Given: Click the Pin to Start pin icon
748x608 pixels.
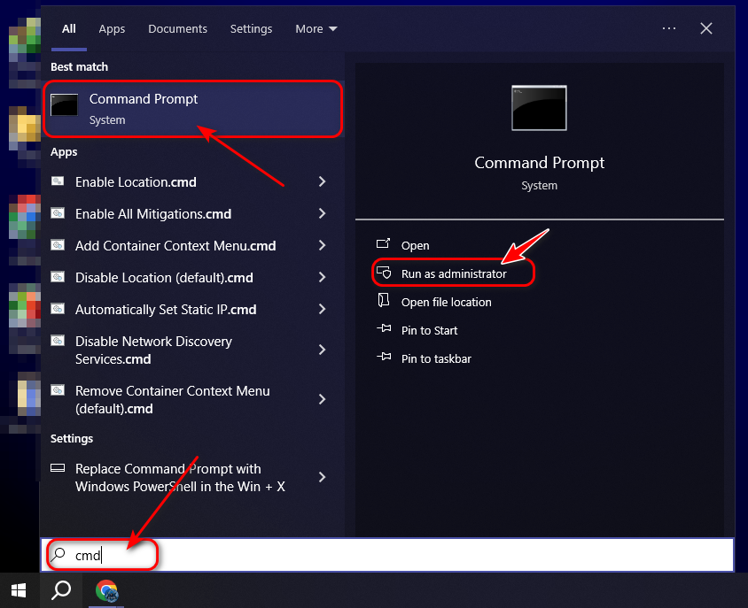Looking at the screenshot, I should click(384, 328).
